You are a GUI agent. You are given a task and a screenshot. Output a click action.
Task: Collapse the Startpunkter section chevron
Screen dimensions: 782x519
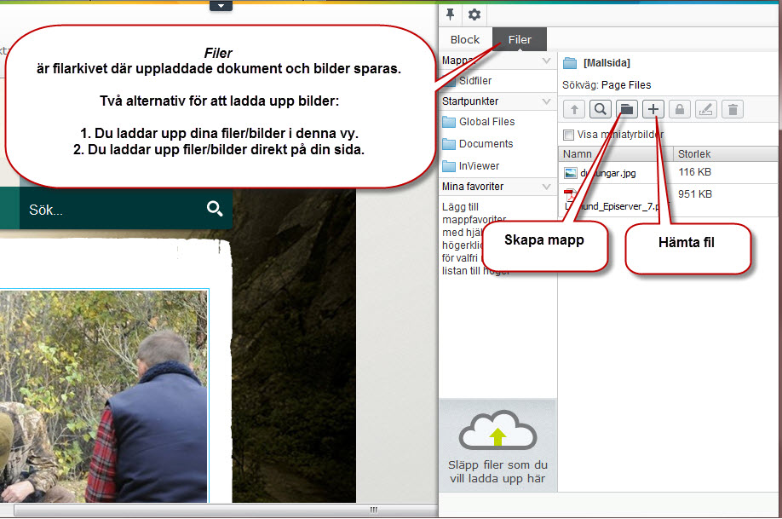[546, 101]
